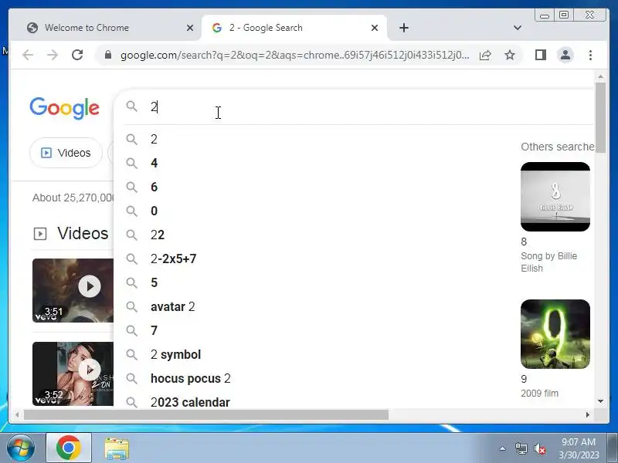
Task: View site information via the lock icon
Action: click(x=108, y=55)
